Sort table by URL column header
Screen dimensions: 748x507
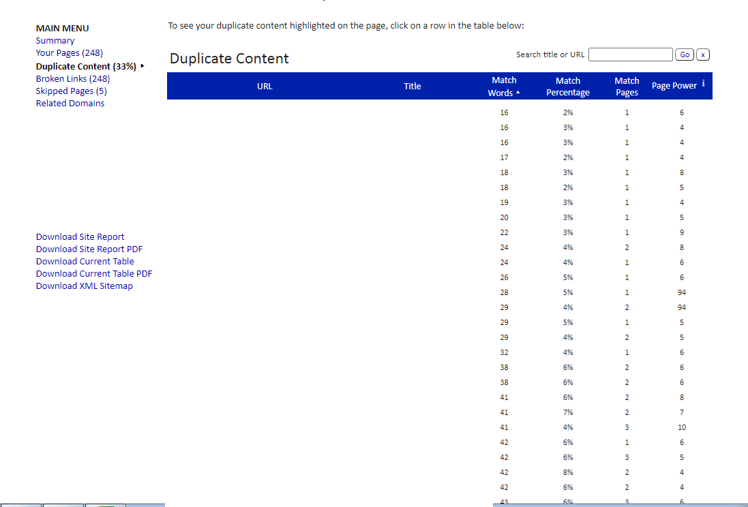265,87
